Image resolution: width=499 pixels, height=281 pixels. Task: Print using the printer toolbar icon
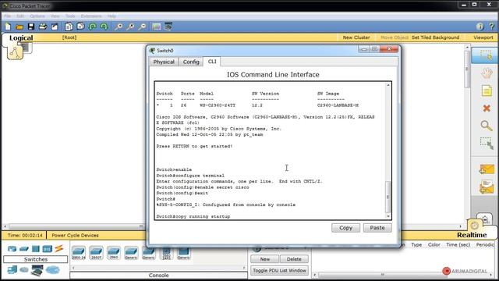pyautogui.click(x=43, y=27)
